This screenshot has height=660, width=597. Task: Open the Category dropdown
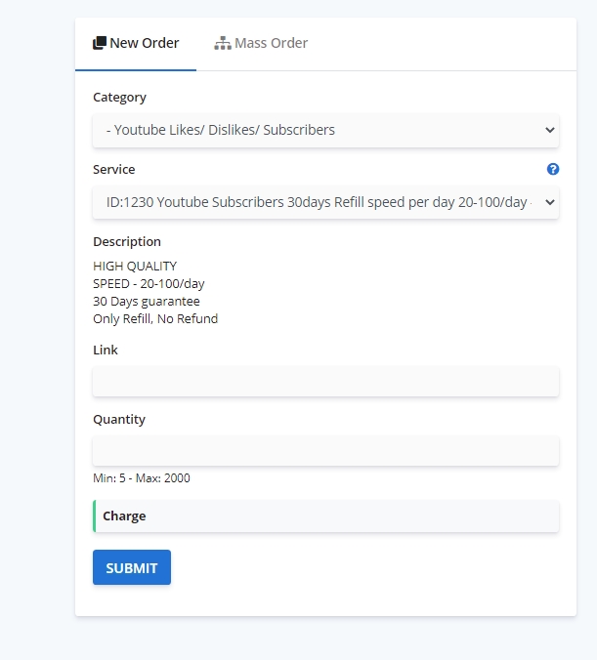click(x=325, y=130)
